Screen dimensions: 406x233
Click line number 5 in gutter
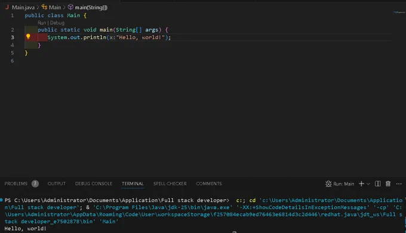point(12,53)
